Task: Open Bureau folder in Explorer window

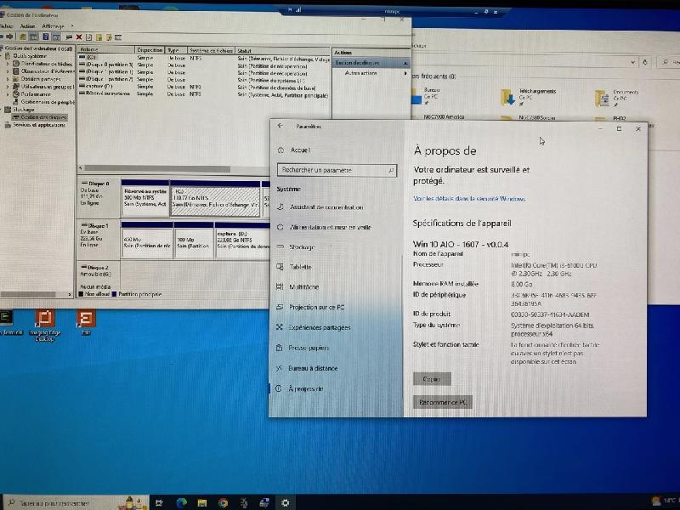Action: (425, 97)
